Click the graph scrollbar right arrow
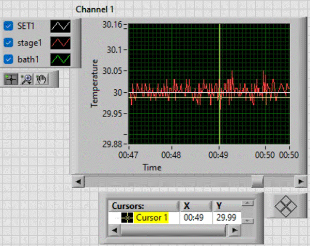 [301, 182]
